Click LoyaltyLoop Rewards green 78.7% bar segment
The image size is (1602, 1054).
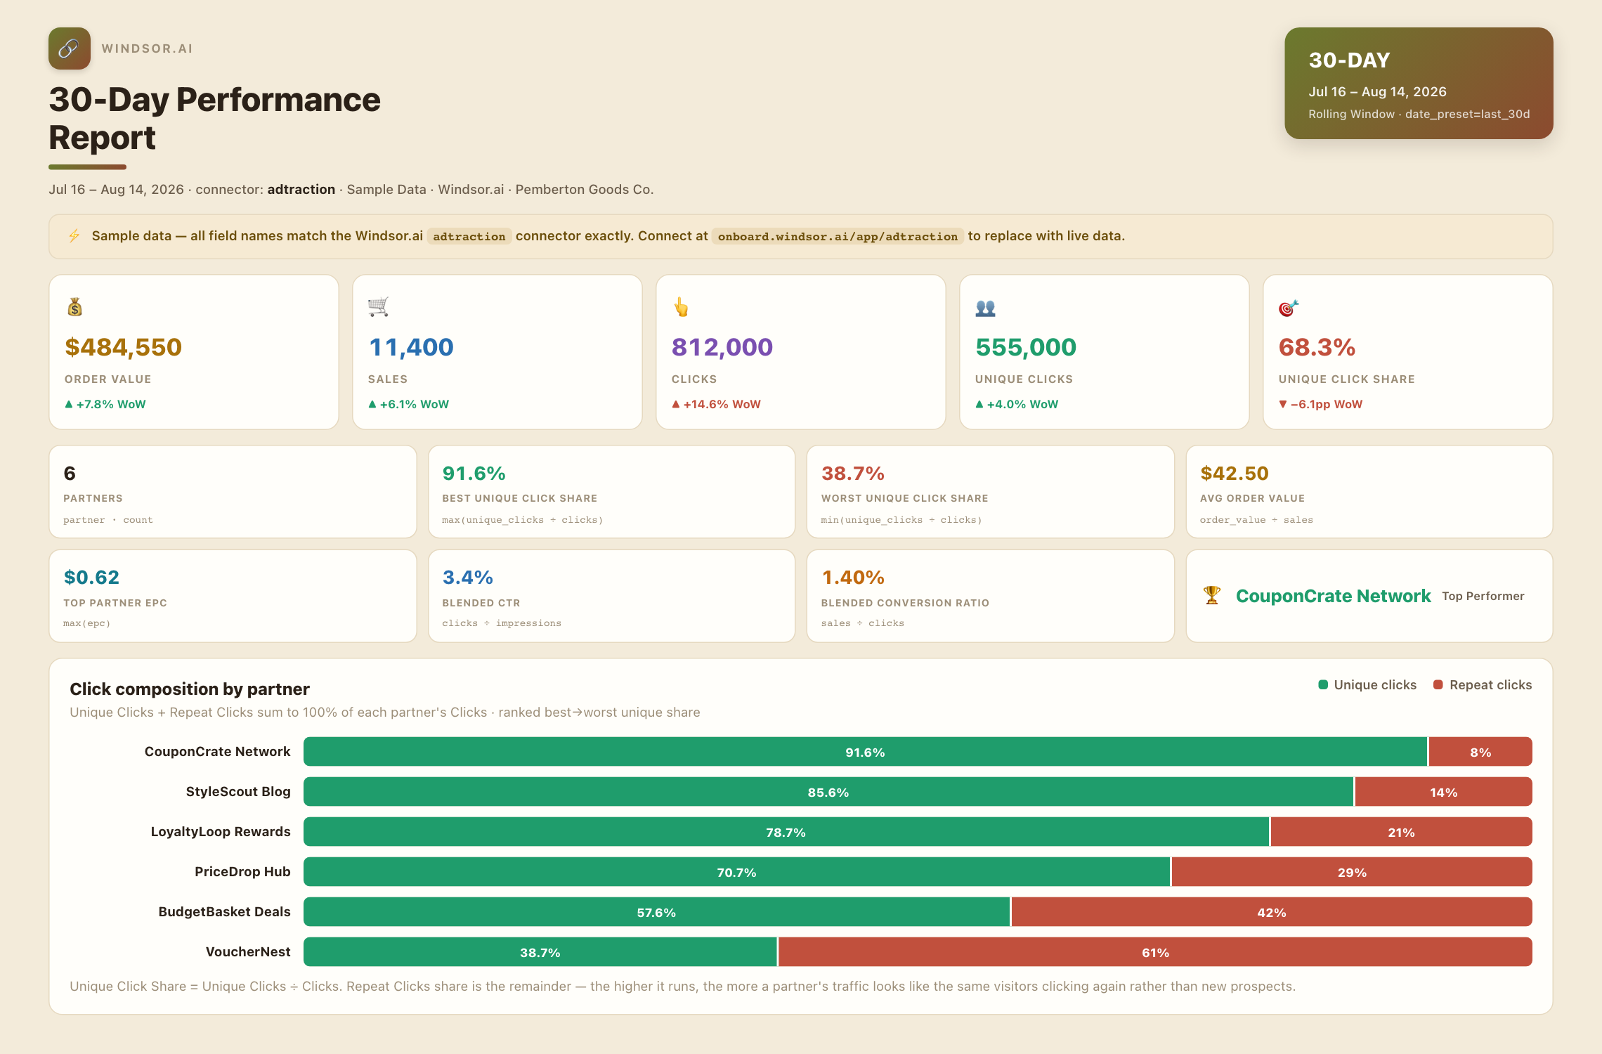point(786,832)
